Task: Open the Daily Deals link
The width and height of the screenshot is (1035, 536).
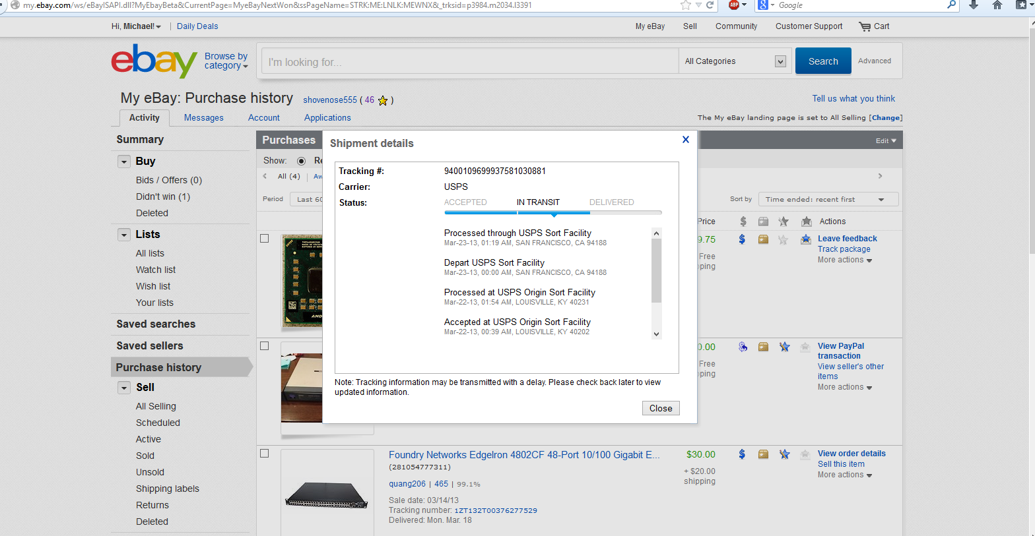Action: coord(197,26)
